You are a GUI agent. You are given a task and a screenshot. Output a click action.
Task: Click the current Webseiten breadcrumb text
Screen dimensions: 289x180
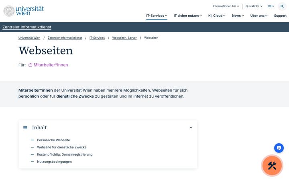point(151,38)
